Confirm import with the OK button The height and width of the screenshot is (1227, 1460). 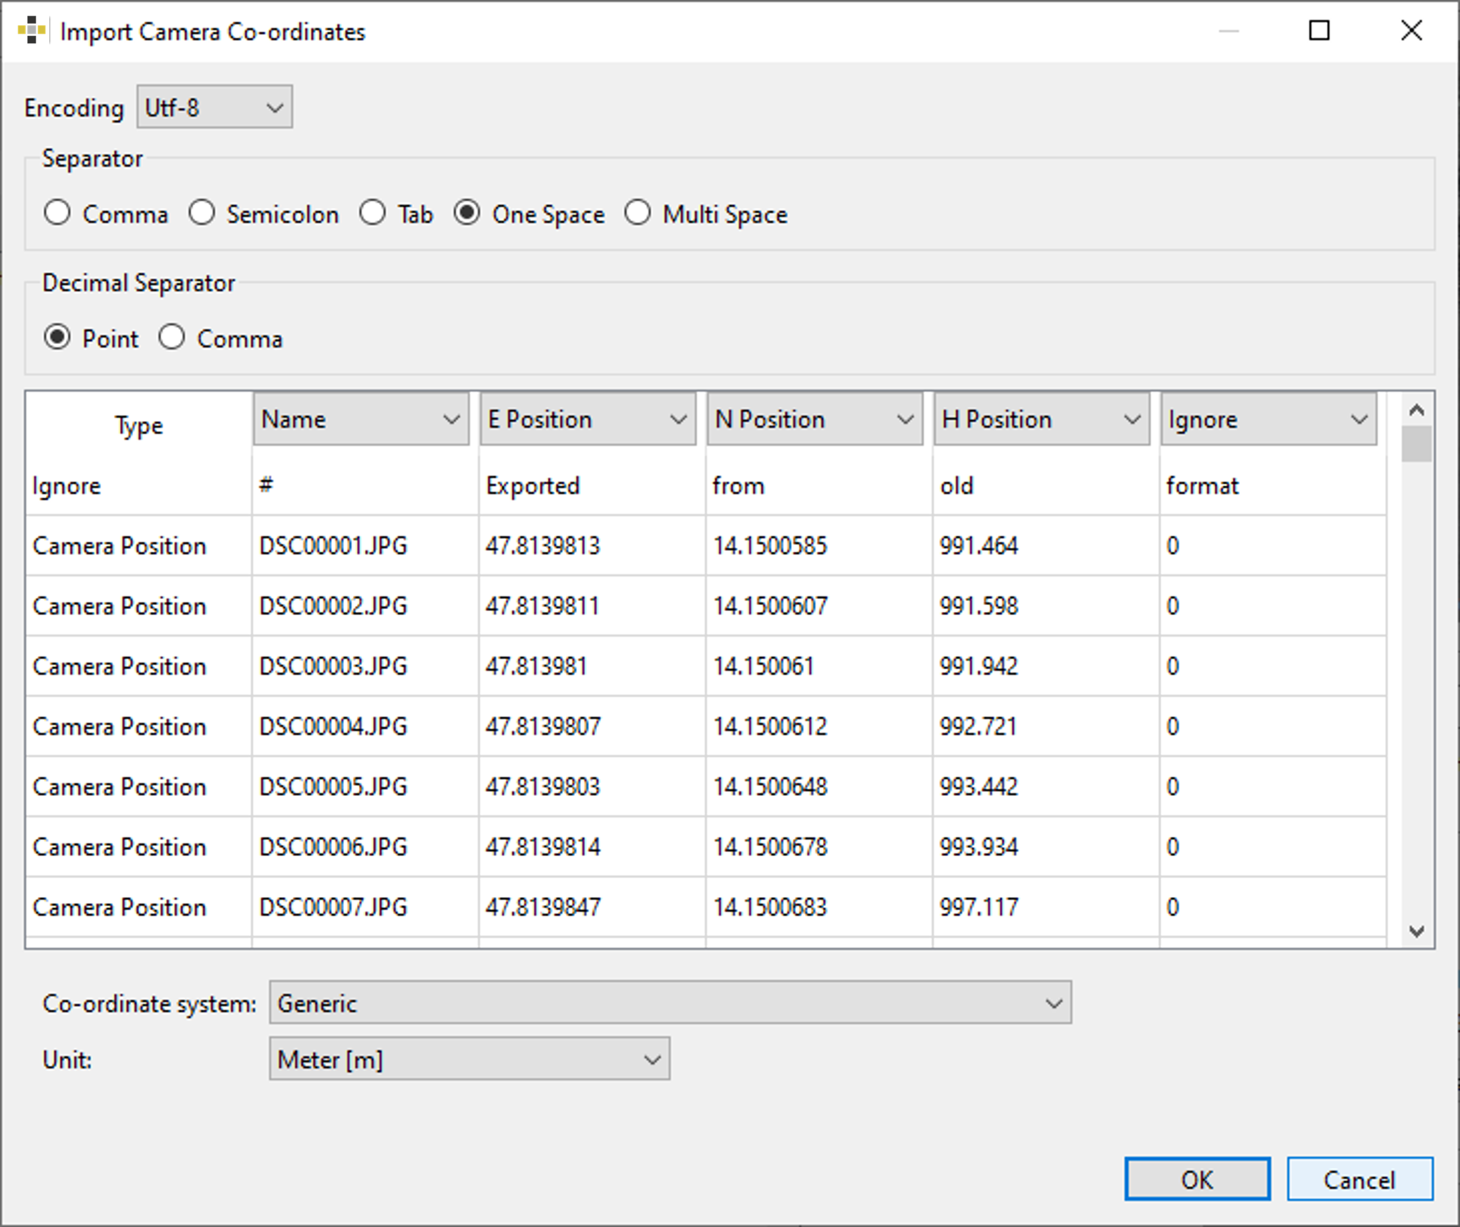[1197, 1180]
